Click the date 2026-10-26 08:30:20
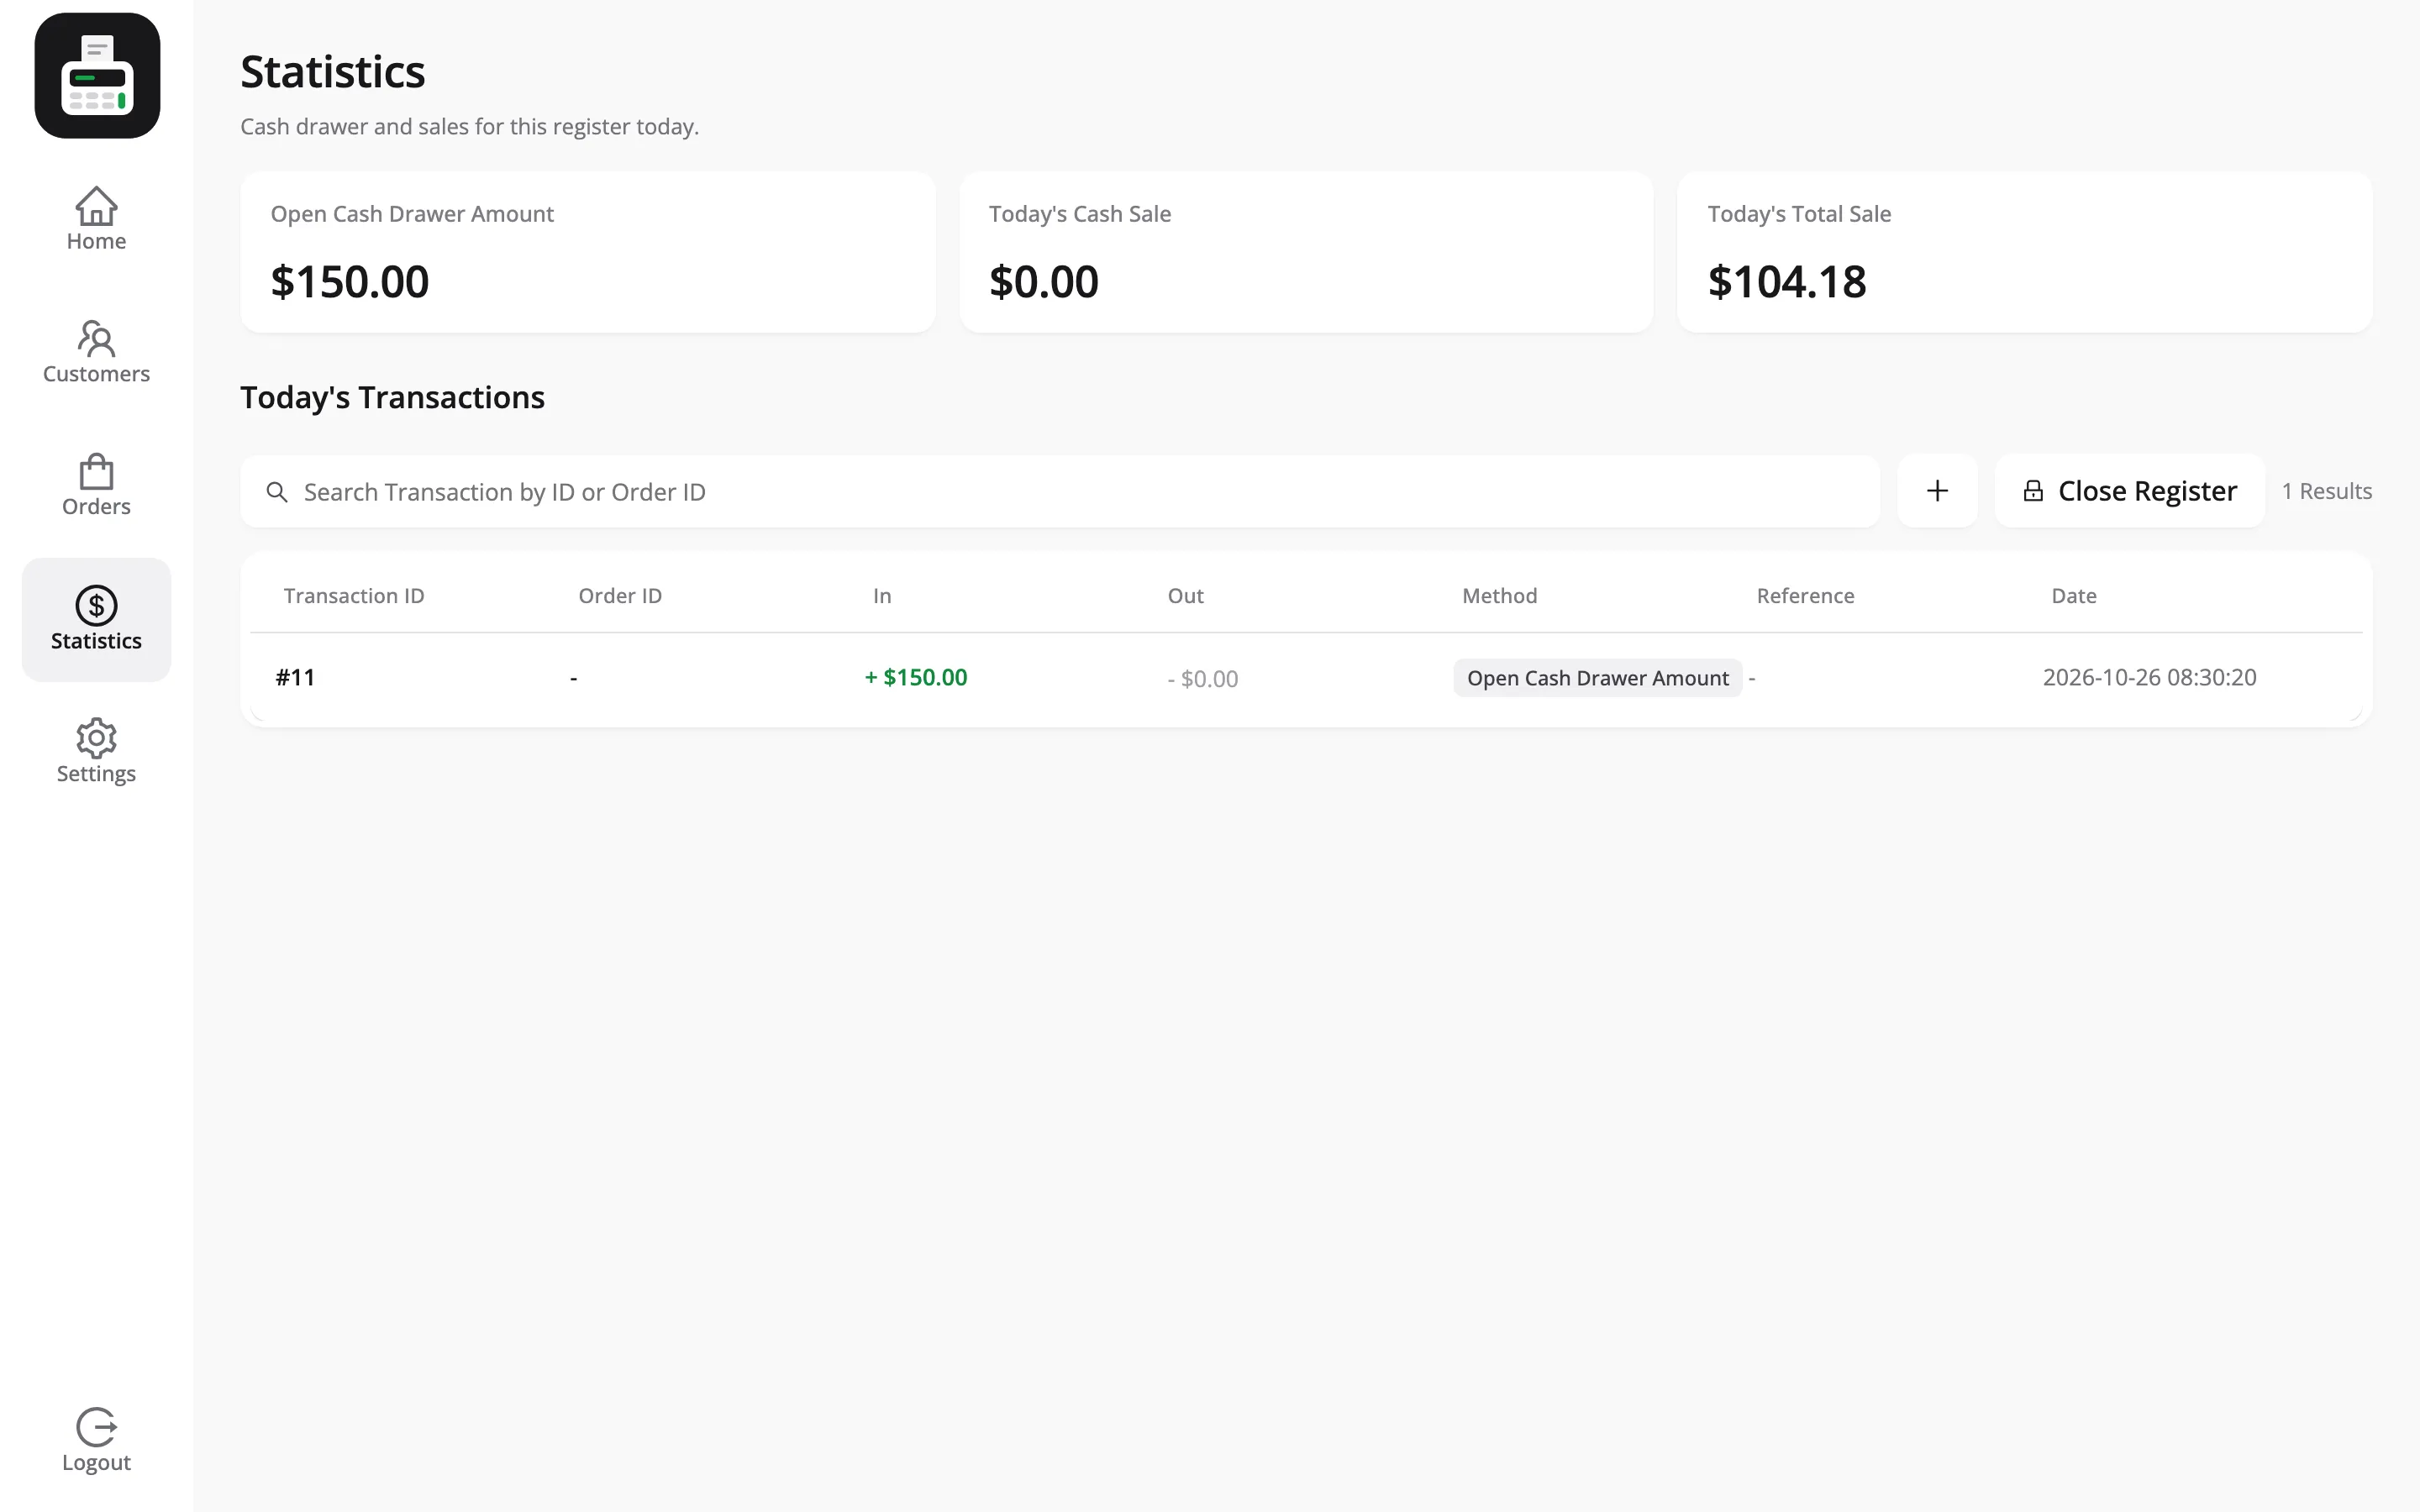This screenshot has width=2420, height=1512. (2149, 677)
